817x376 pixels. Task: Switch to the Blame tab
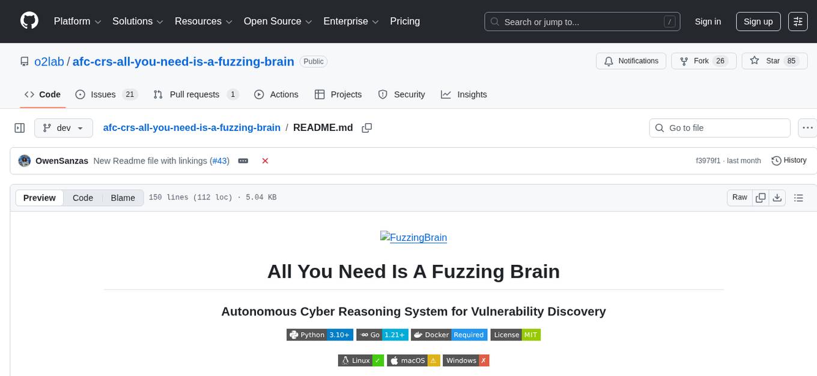[x=123, y=198]
